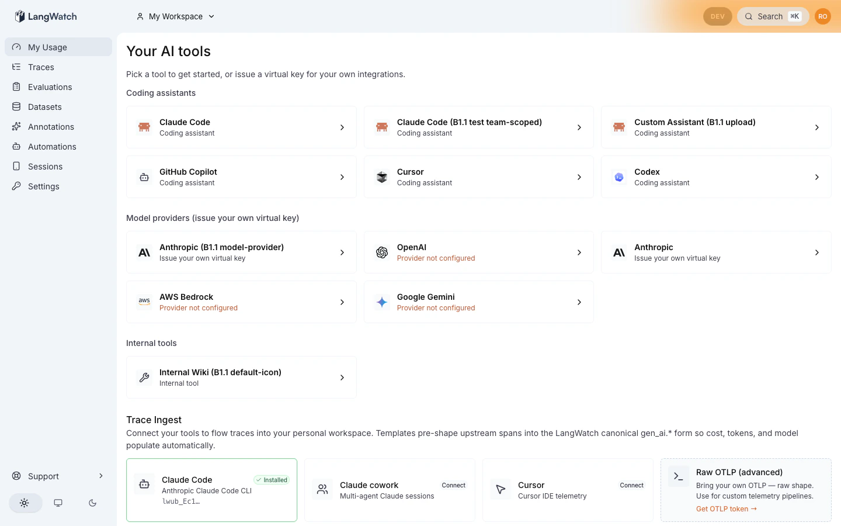Click the Codex logo icon
The image size is (841, 526).
(x=619, y=177)
